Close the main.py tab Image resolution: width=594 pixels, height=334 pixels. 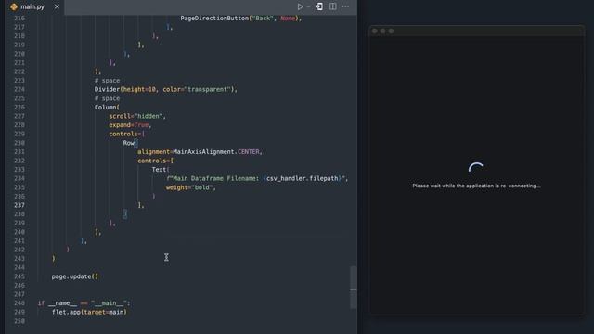click(x=57, y=6)
